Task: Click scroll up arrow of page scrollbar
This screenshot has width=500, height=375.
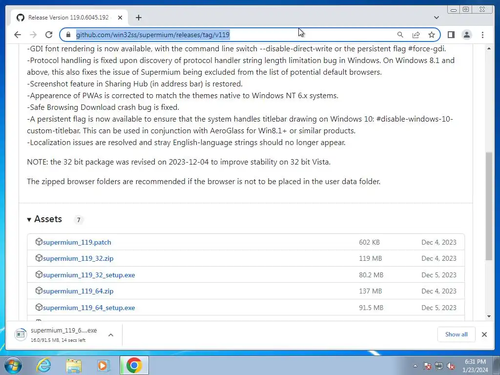Action: click(489, 48)
